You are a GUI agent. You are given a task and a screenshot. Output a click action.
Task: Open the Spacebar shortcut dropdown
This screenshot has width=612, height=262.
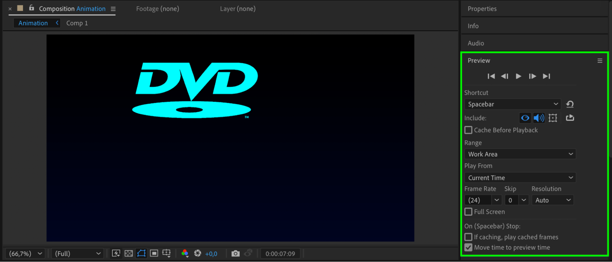[513, 104]
